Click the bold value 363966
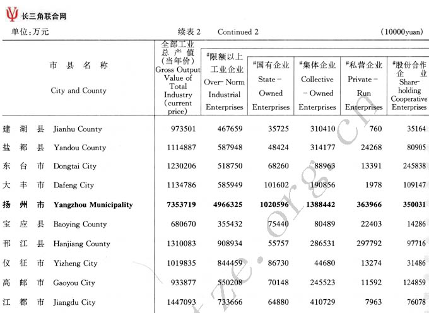The width and height of the screenshot is (429, 313). [x=369, y=204]
